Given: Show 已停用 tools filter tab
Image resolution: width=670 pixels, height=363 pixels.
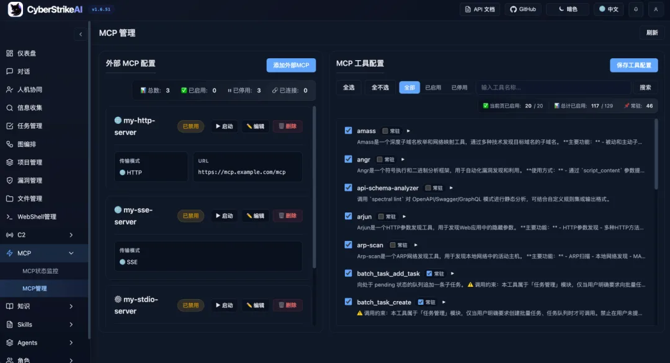Looking at the screenshot, I should 459,87.
